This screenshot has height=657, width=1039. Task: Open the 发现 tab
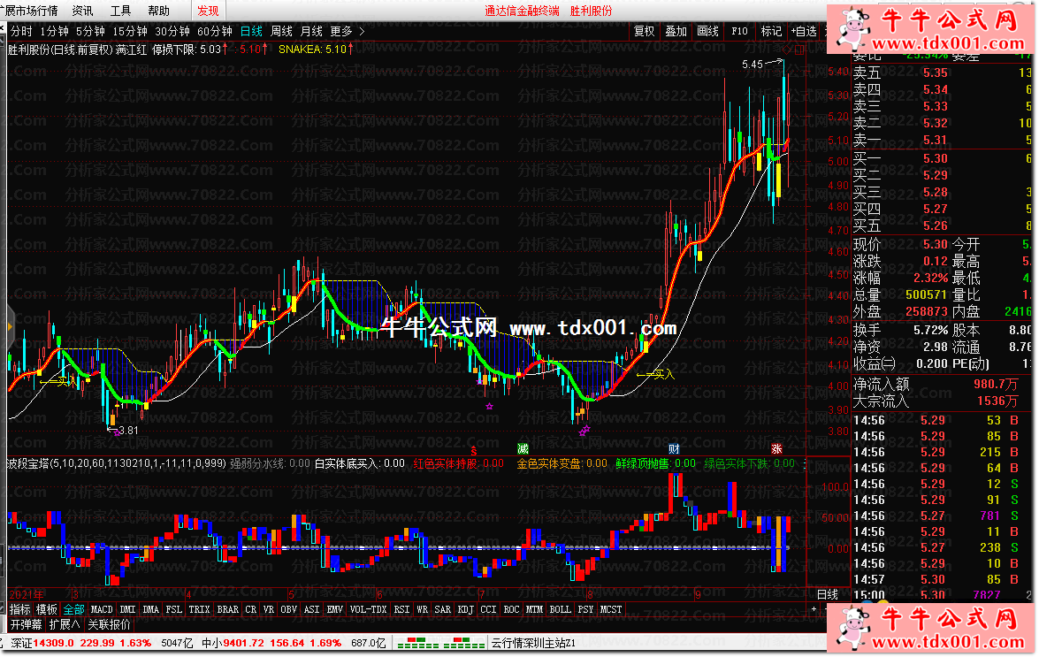point(208,11)
